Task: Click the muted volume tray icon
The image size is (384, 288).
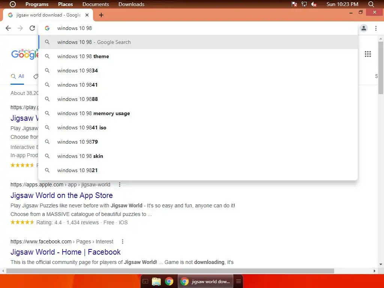Action: [314, 4]
